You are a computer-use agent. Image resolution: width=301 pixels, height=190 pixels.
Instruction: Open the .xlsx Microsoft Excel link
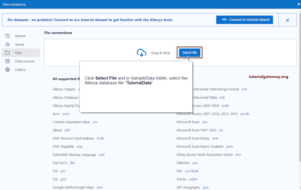pos(204,122)
